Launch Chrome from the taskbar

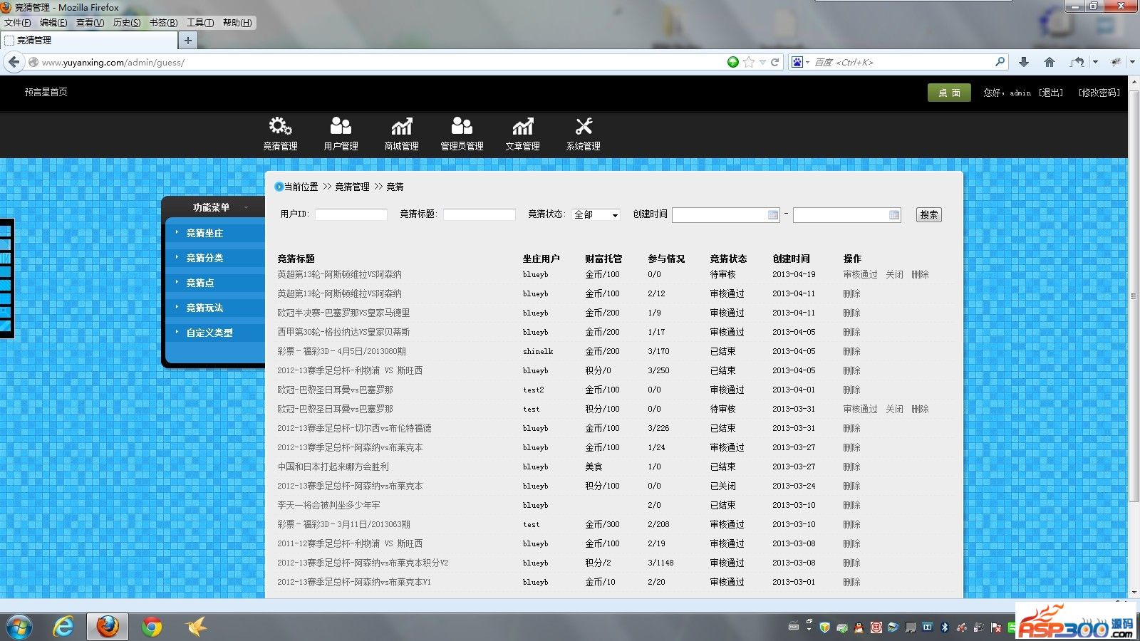[x=151, y=627]
